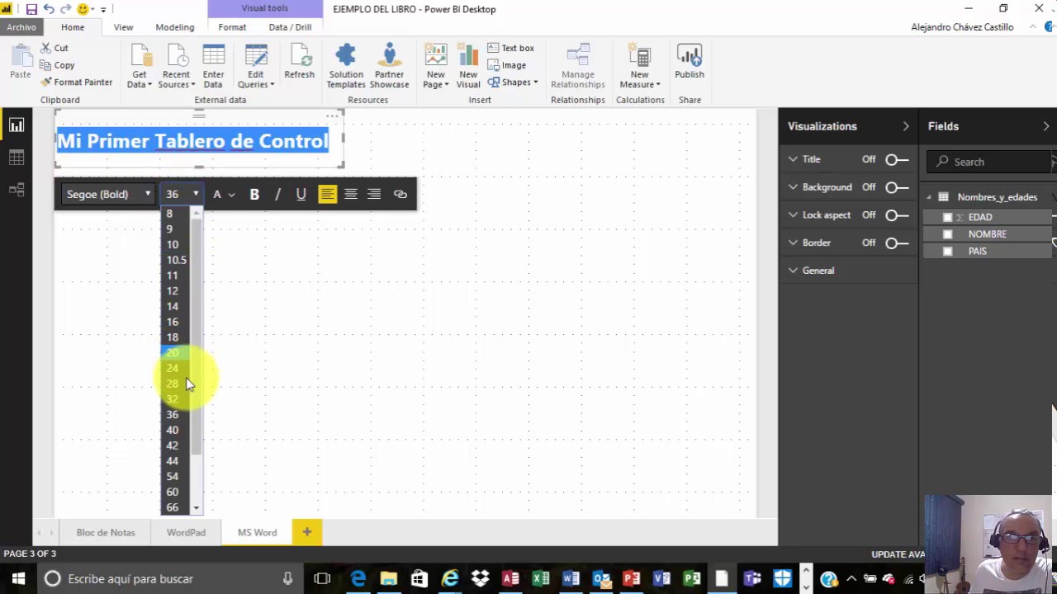This screenshot has width=1057, height=594.
Task: Click the Publish icon
Action: 690,64
